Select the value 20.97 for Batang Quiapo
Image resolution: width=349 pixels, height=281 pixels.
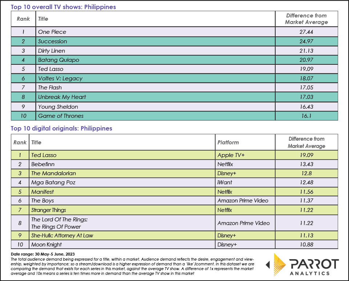(x=306, y=60)
